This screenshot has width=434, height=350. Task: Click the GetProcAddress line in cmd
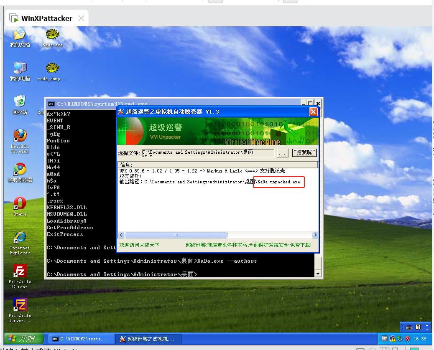coord(70,228)
